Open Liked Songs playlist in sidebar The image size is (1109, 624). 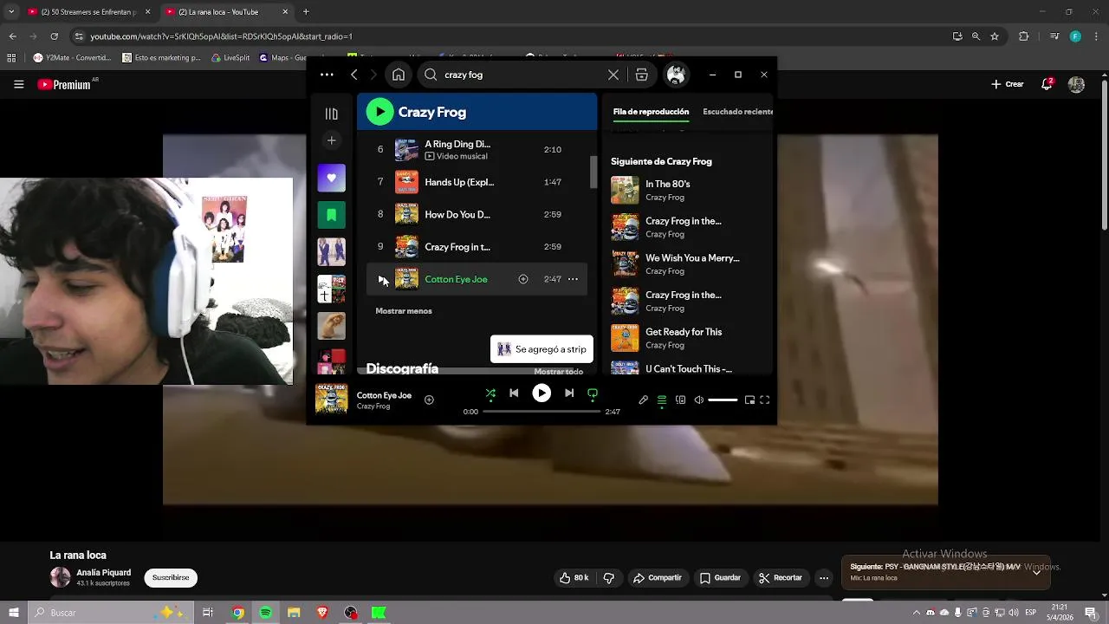(331, 178)
